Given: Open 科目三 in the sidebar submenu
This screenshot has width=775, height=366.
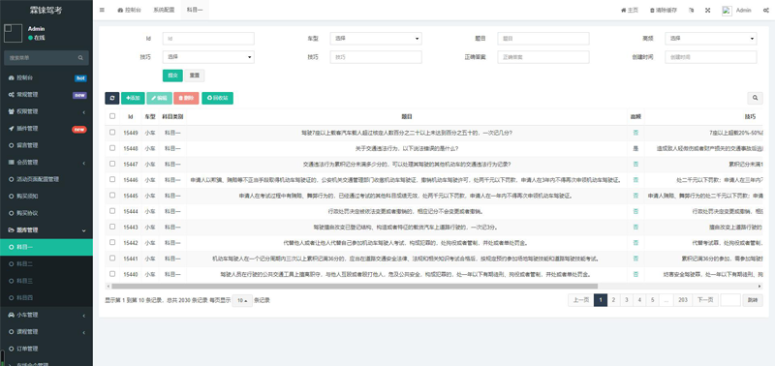Looking at the screenshot, I should point(46,281).
